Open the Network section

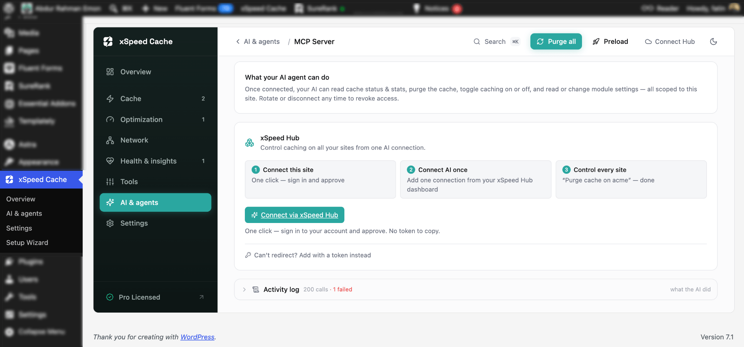[x=155, y=140]
